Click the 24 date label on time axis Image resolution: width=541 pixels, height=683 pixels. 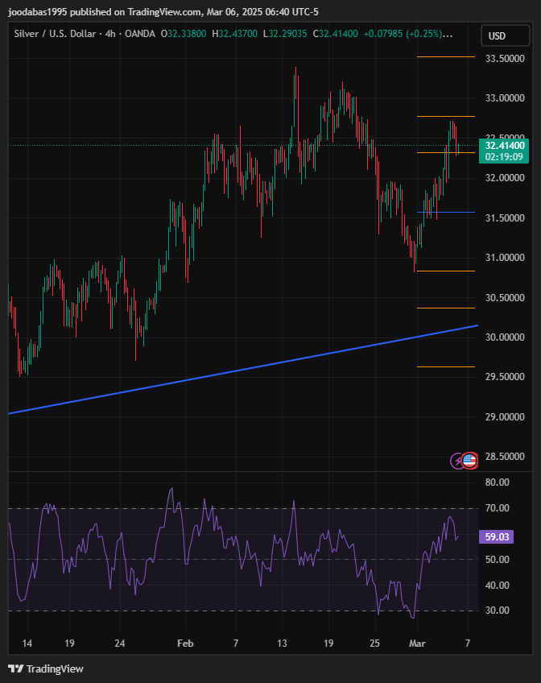coord(119,644)
